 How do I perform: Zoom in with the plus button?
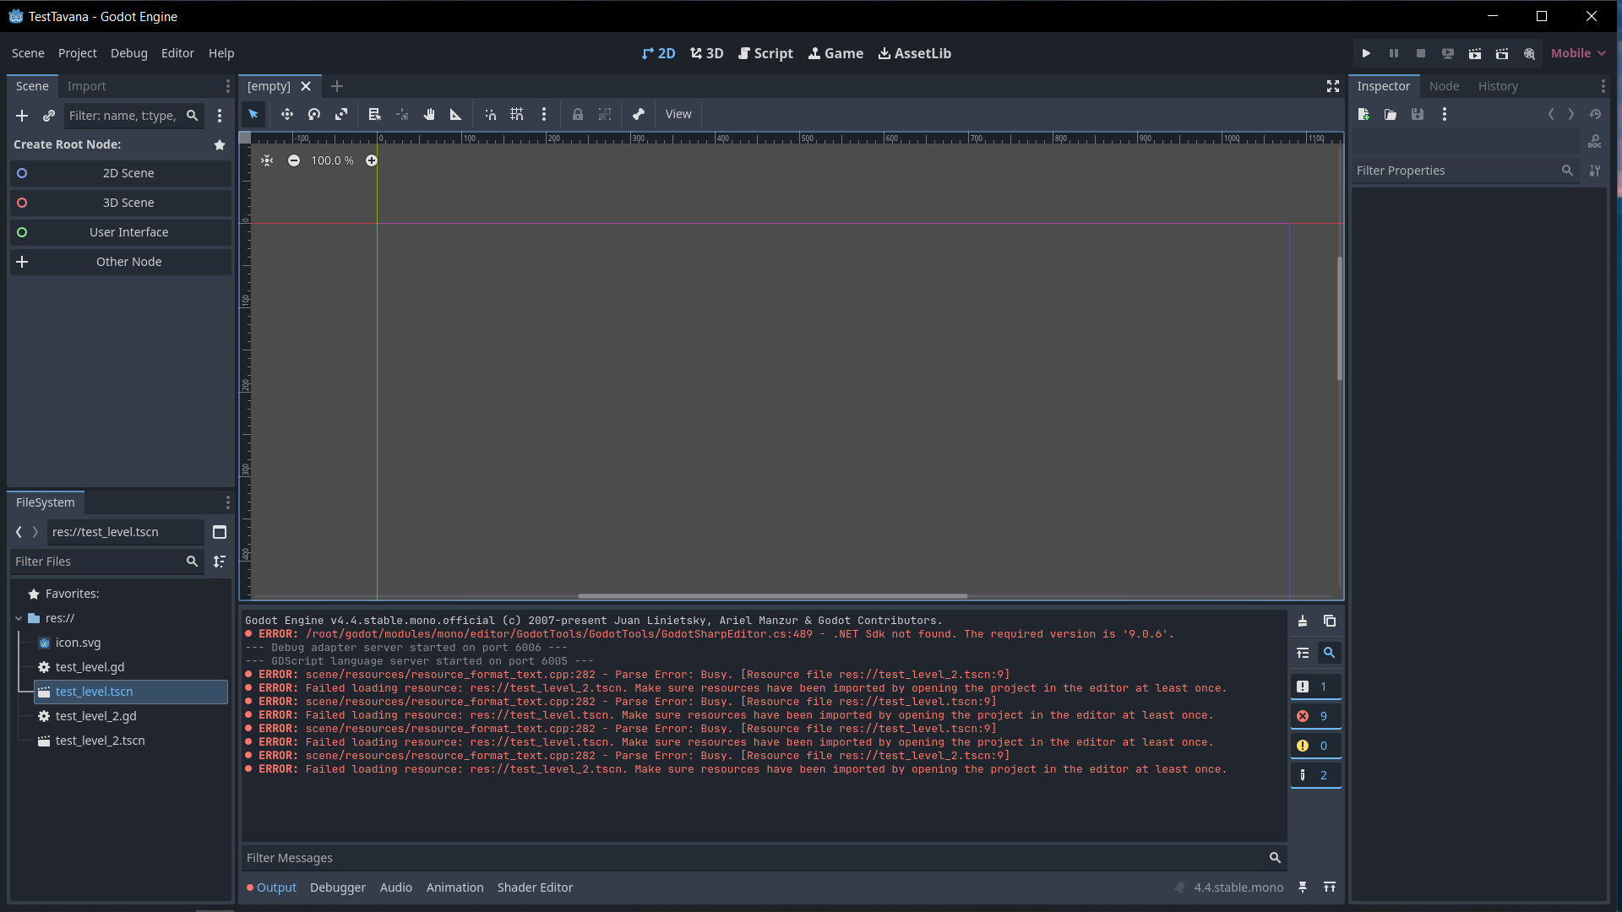(x=372, y=160)
